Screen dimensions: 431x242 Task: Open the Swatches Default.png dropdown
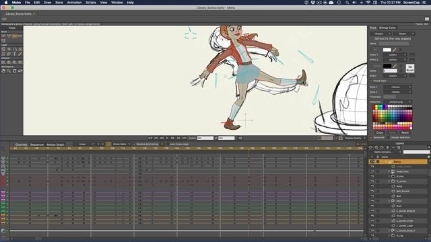point(397,102)
